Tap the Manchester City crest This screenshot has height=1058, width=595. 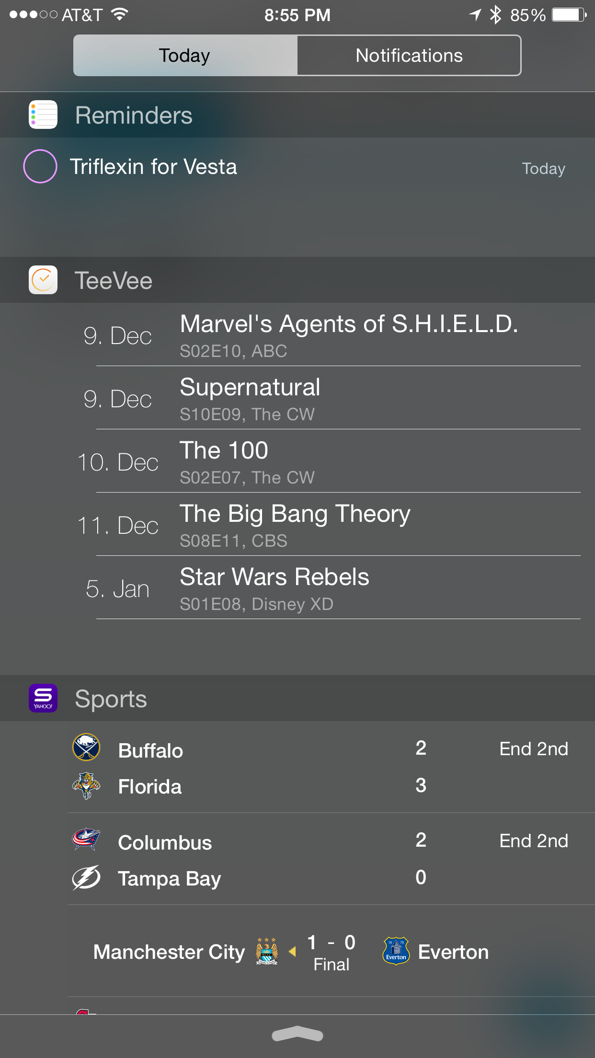tap(267, 951)
